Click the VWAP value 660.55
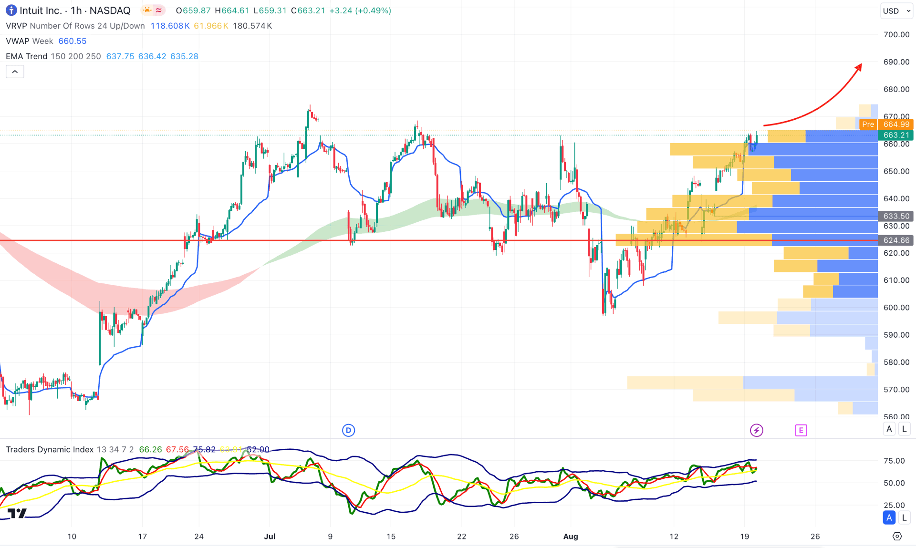Screen dimensions: 916x548 click(x=73, y=41)
